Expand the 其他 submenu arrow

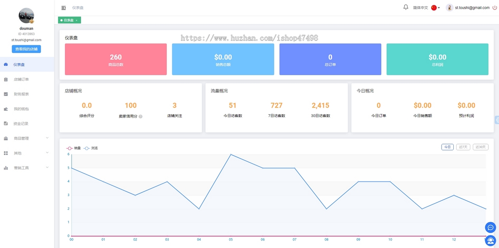pyautogui.click(x=47, y=153)
